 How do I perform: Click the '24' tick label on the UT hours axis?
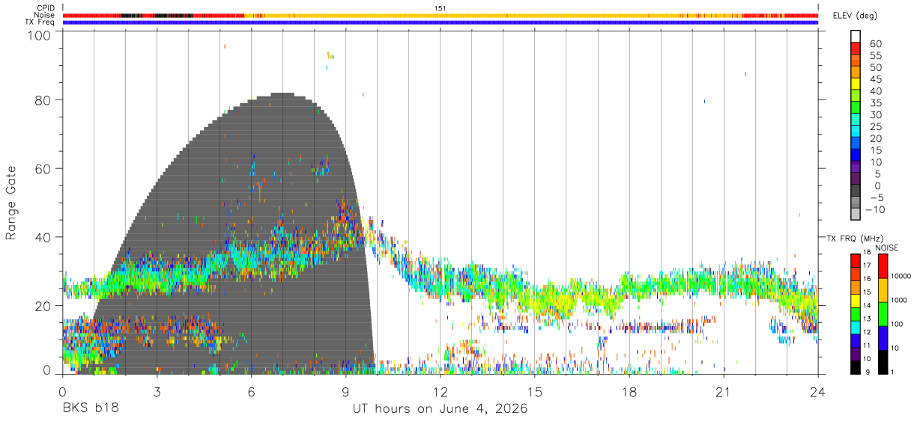[818, 392]
